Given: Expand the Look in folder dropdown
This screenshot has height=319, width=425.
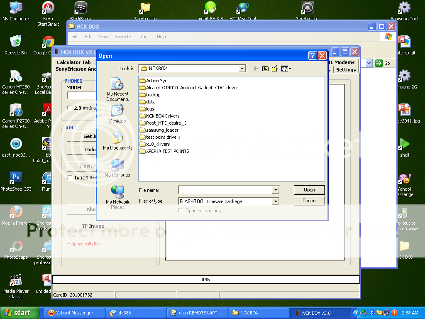Looking at the screenshot, I should tap(242, 69).
